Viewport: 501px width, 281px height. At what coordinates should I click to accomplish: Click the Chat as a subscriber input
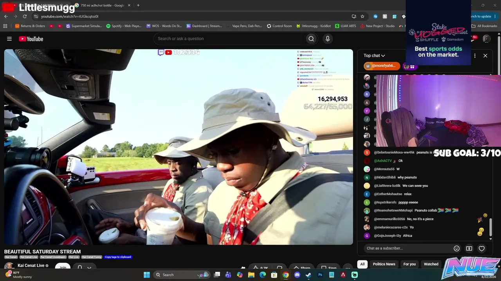coord(407,248)
